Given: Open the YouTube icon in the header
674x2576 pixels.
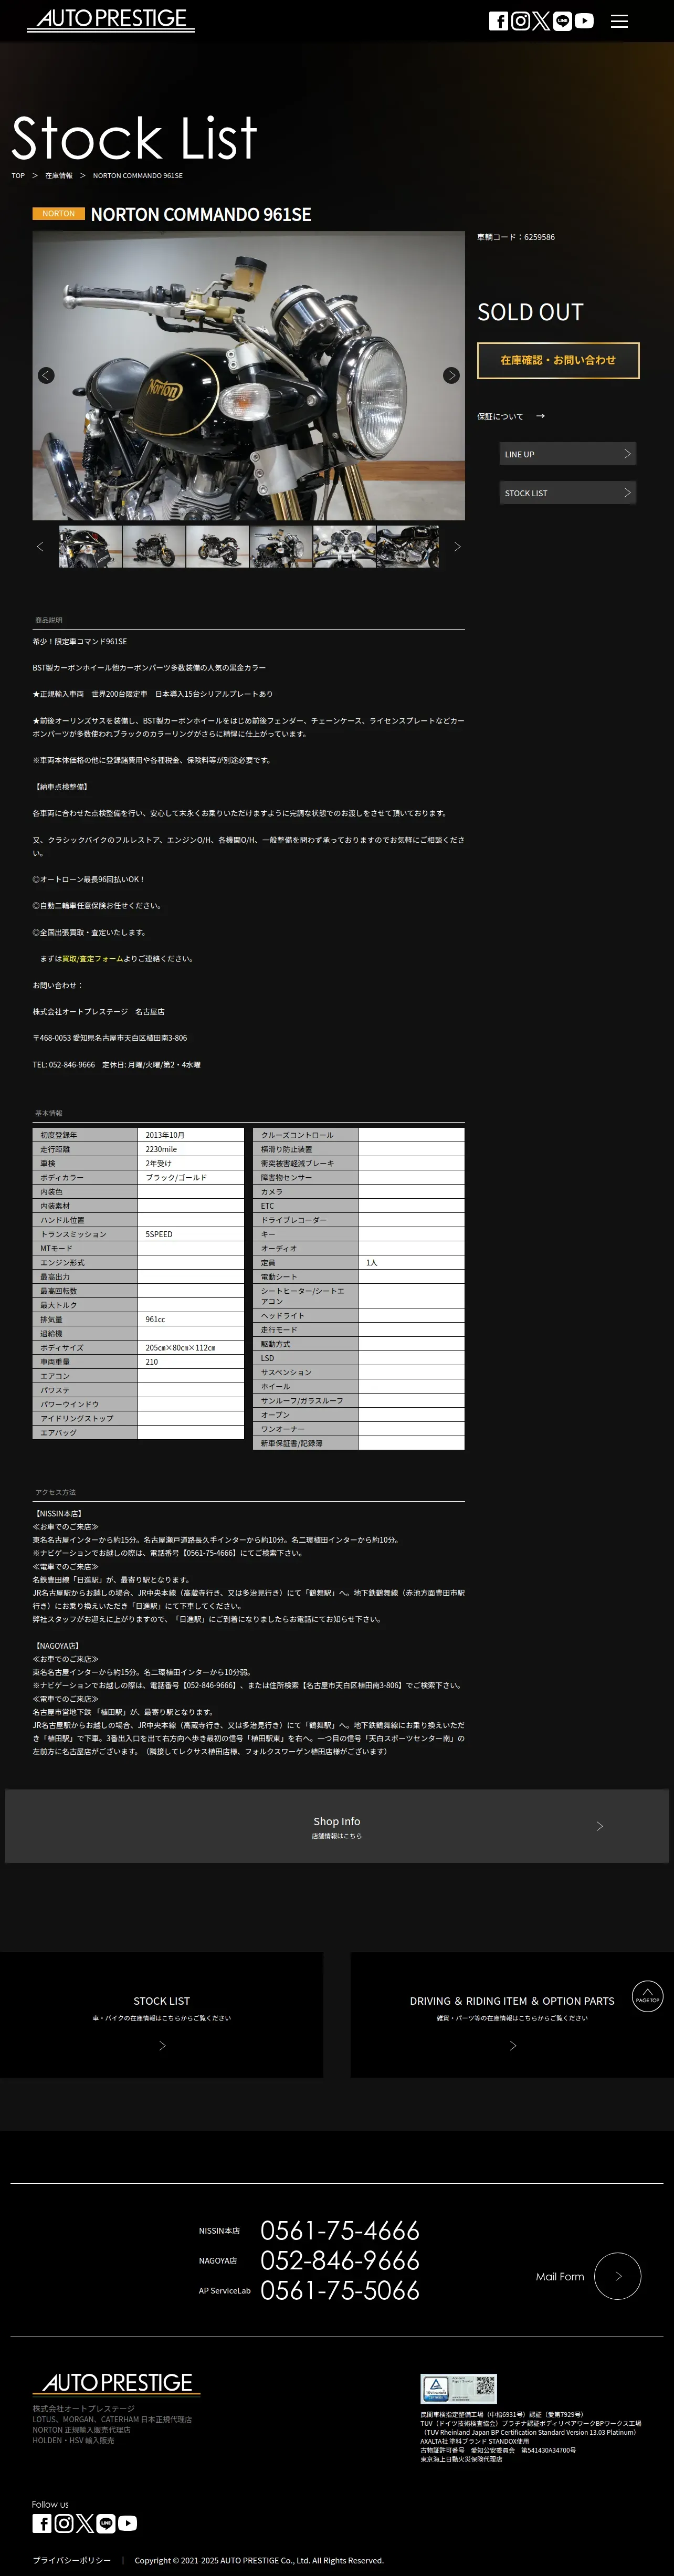Looking at the screenshot, I should coord(584,21).
